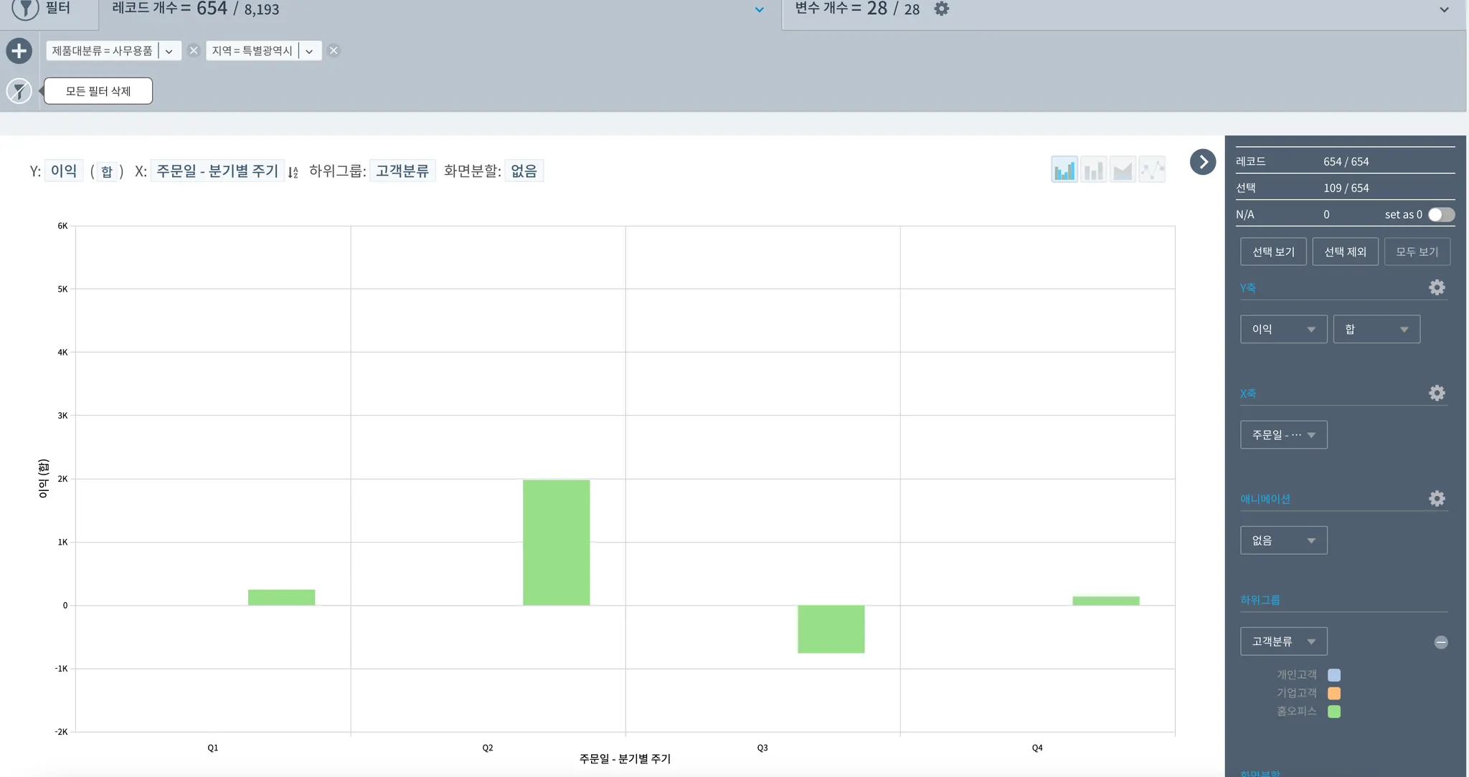The image size is (1469, 777).
Task: Expand the 레코드 개수 panel chevron
Action: (x=760, y=10)
